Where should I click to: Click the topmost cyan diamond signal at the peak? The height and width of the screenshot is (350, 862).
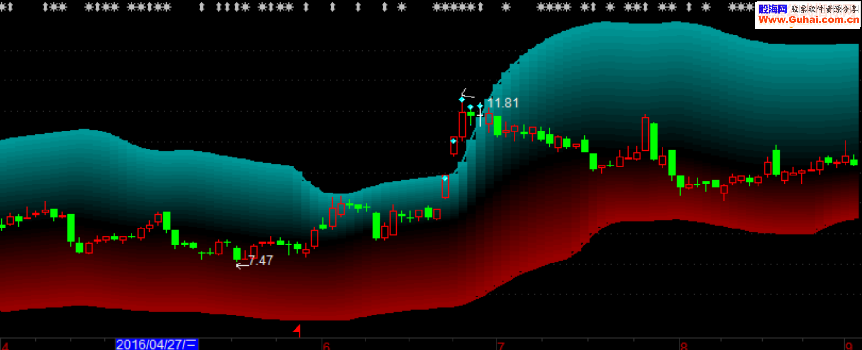(x=462, y=99)
